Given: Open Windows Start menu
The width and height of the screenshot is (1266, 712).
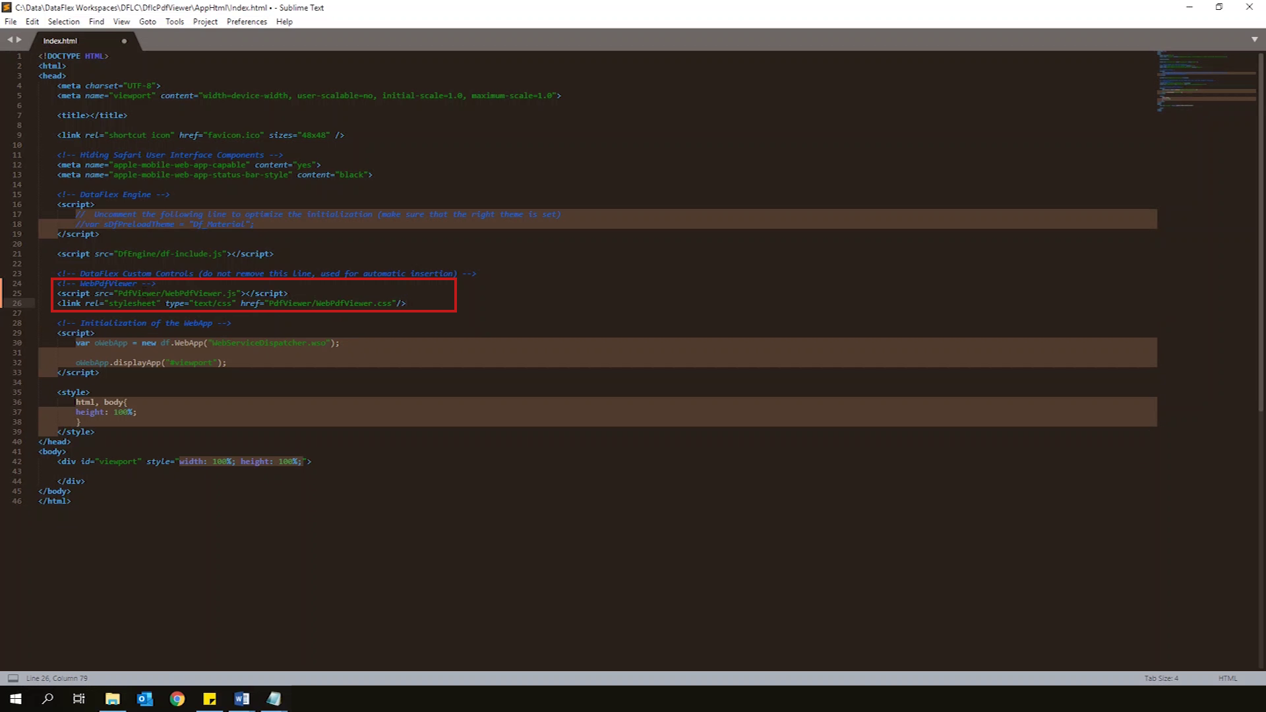Looking at the screenshot, I should click(15, 699).
